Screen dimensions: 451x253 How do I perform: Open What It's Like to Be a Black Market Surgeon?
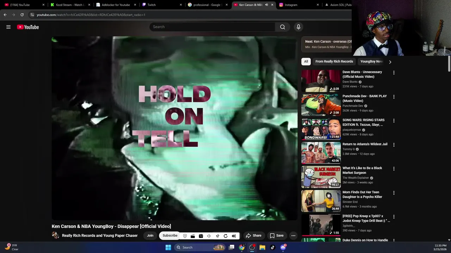point(362,170)
